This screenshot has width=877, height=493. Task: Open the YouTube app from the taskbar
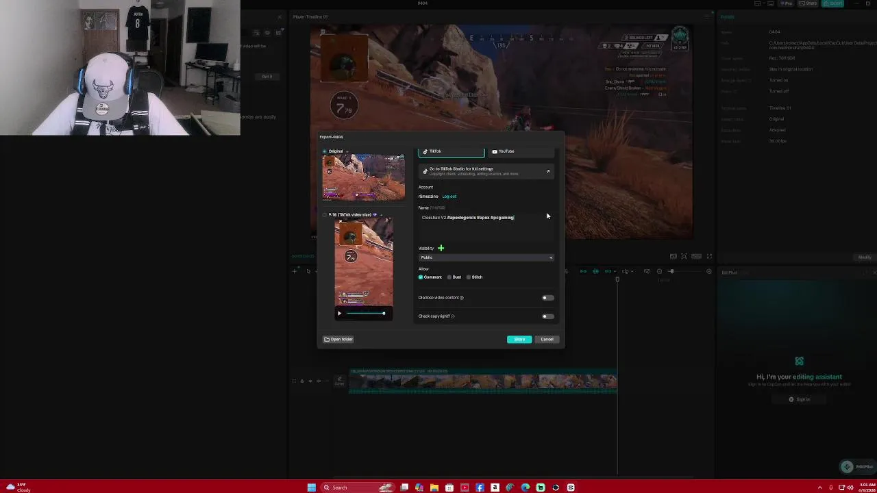(x=465, y=488)
